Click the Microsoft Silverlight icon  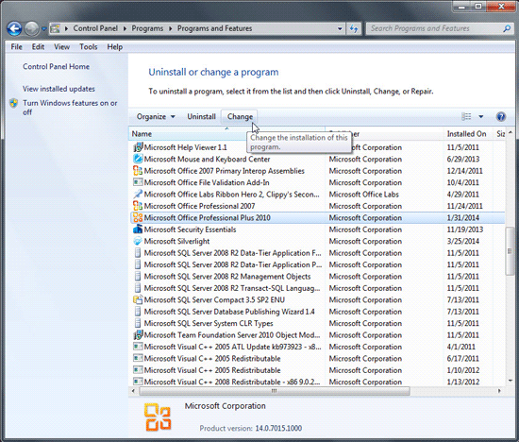coord(138,241)
